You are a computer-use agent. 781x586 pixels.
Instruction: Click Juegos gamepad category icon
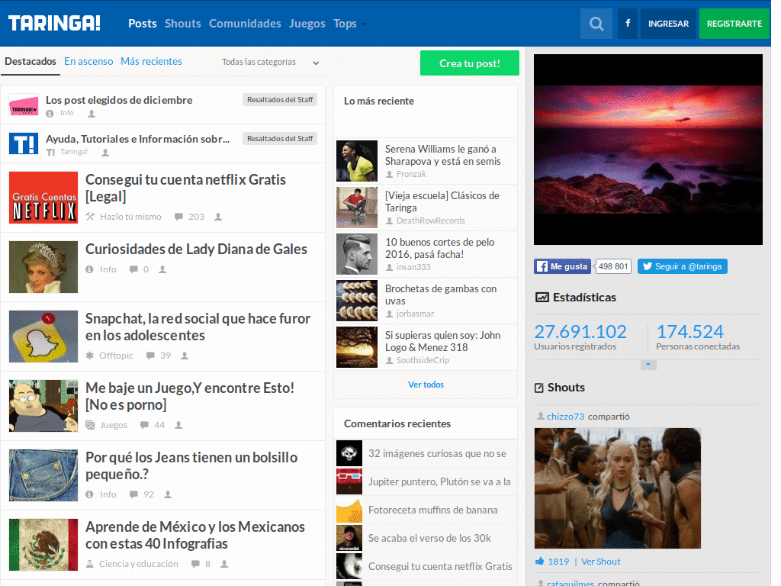click(90, 425)
